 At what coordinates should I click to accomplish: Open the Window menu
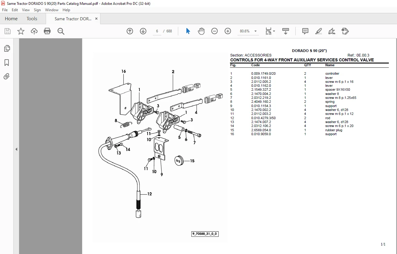[52, 10]
